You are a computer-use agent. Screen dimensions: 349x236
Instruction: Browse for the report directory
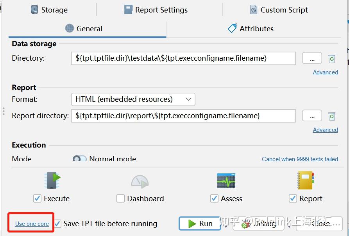(x=312, y=116)
